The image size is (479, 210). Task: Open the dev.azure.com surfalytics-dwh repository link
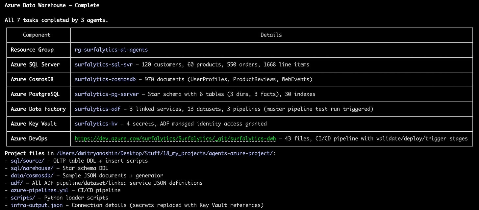175,139
